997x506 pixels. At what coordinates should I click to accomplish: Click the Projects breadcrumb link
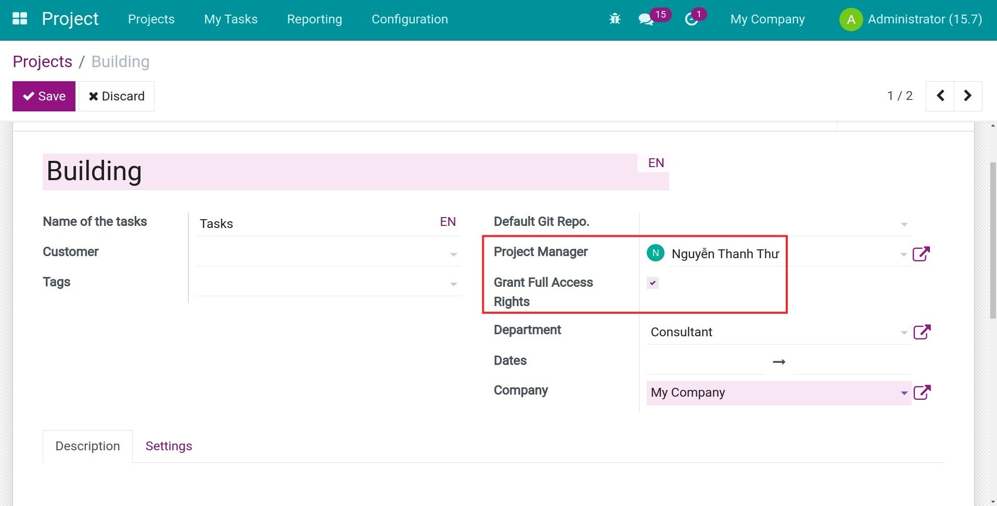(x=42, y=61)
